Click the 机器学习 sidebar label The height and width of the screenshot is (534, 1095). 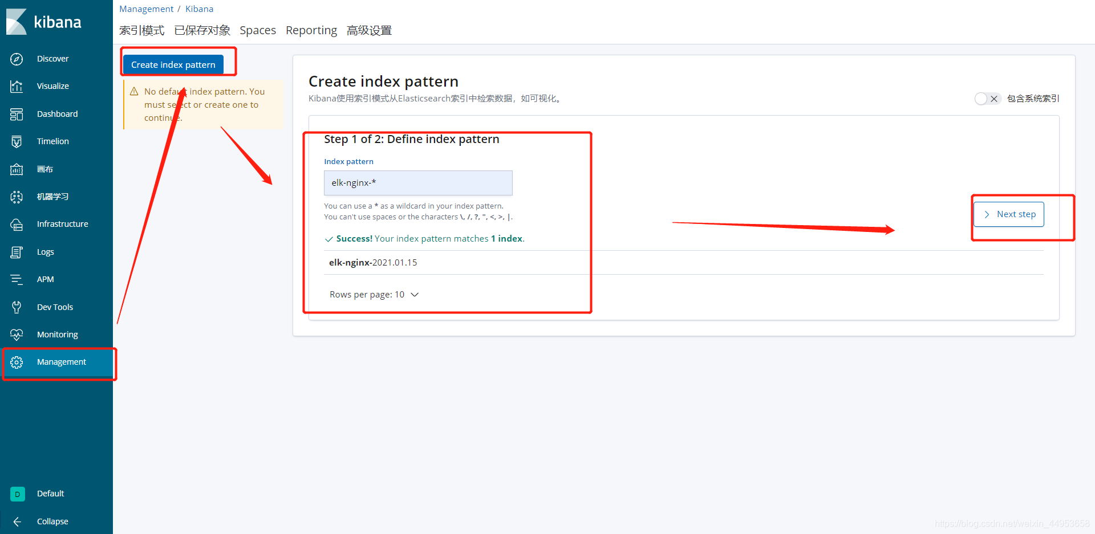tap(53, 197)
